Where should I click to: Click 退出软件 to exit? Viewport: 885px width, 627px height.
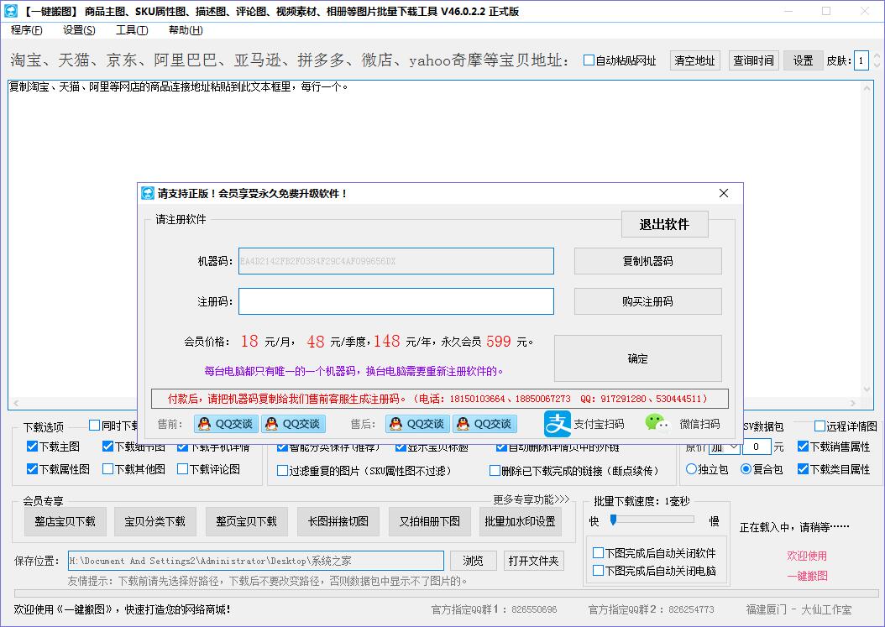pos(664,224)
